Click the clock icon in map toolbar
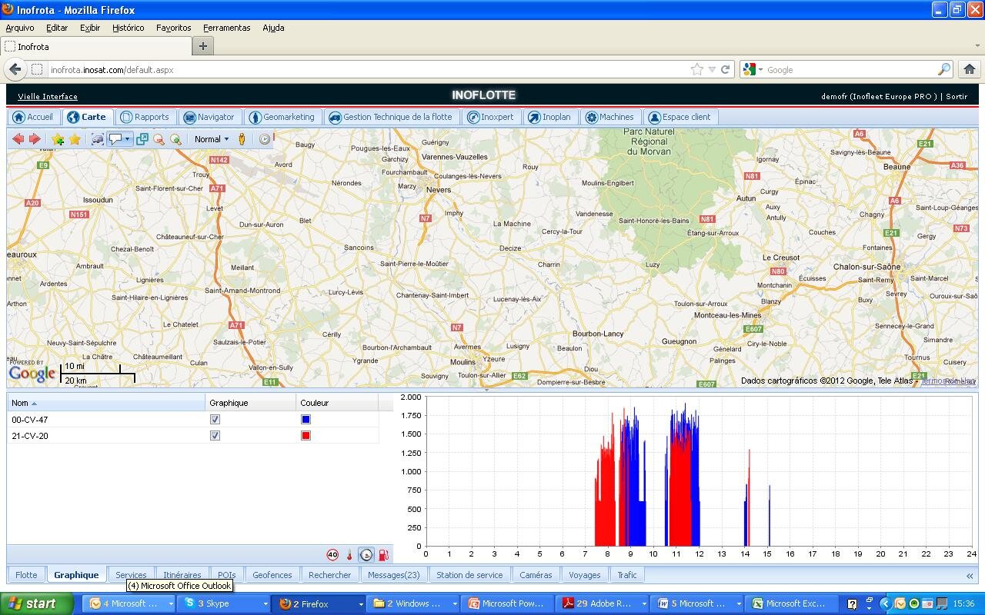The image size is (985, 615). (x=265, y=139)
